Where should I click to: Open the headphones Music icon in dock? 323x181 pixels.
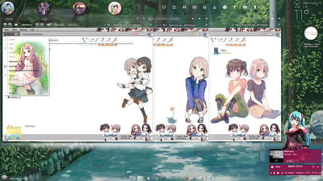tap(204, 7)
